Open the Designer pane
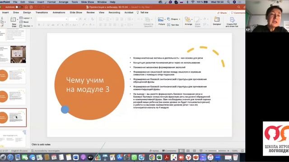The height and width of the screenshot is (162, 289). coord(217,21)
